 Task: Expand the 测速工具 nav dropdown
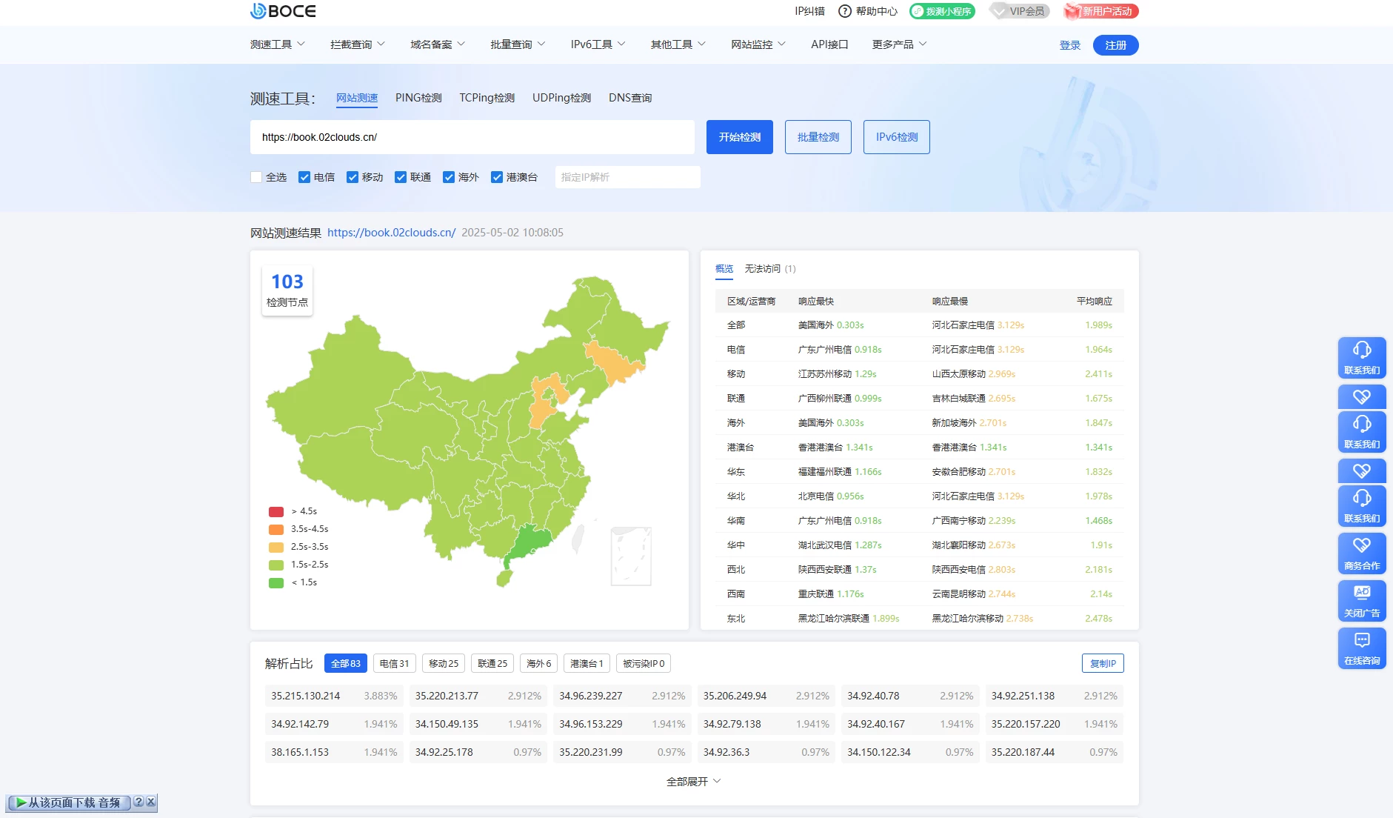tap(278, 44)
